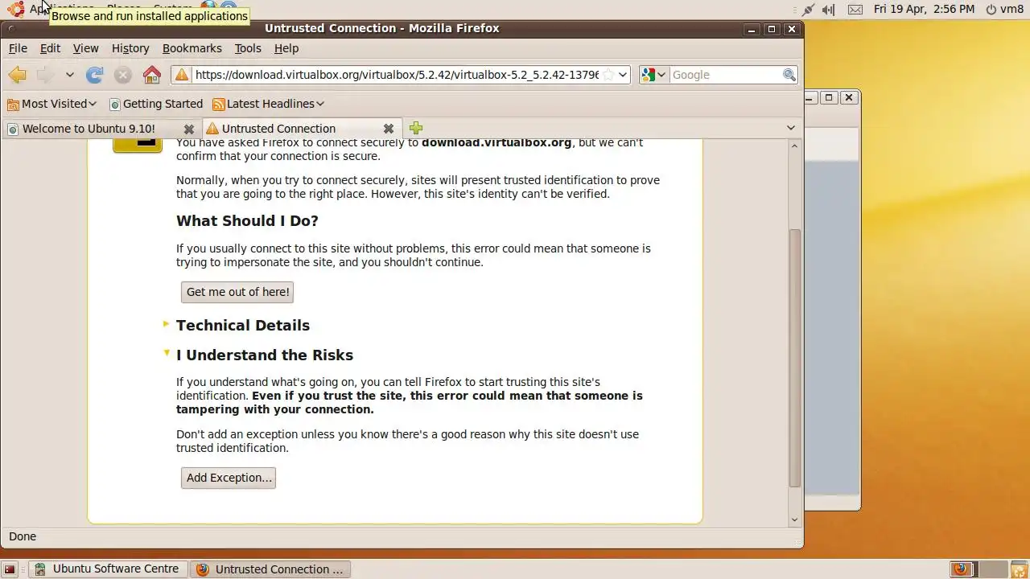The image size is (1030, 579).
Task: Close the background Software Centre window
Action: [849, 97]
